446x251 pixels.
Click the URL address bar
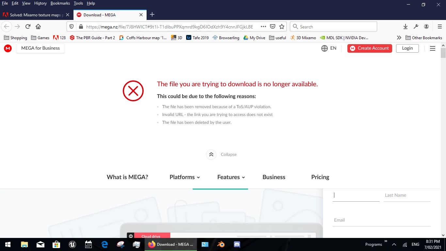(x=169, y=27)
